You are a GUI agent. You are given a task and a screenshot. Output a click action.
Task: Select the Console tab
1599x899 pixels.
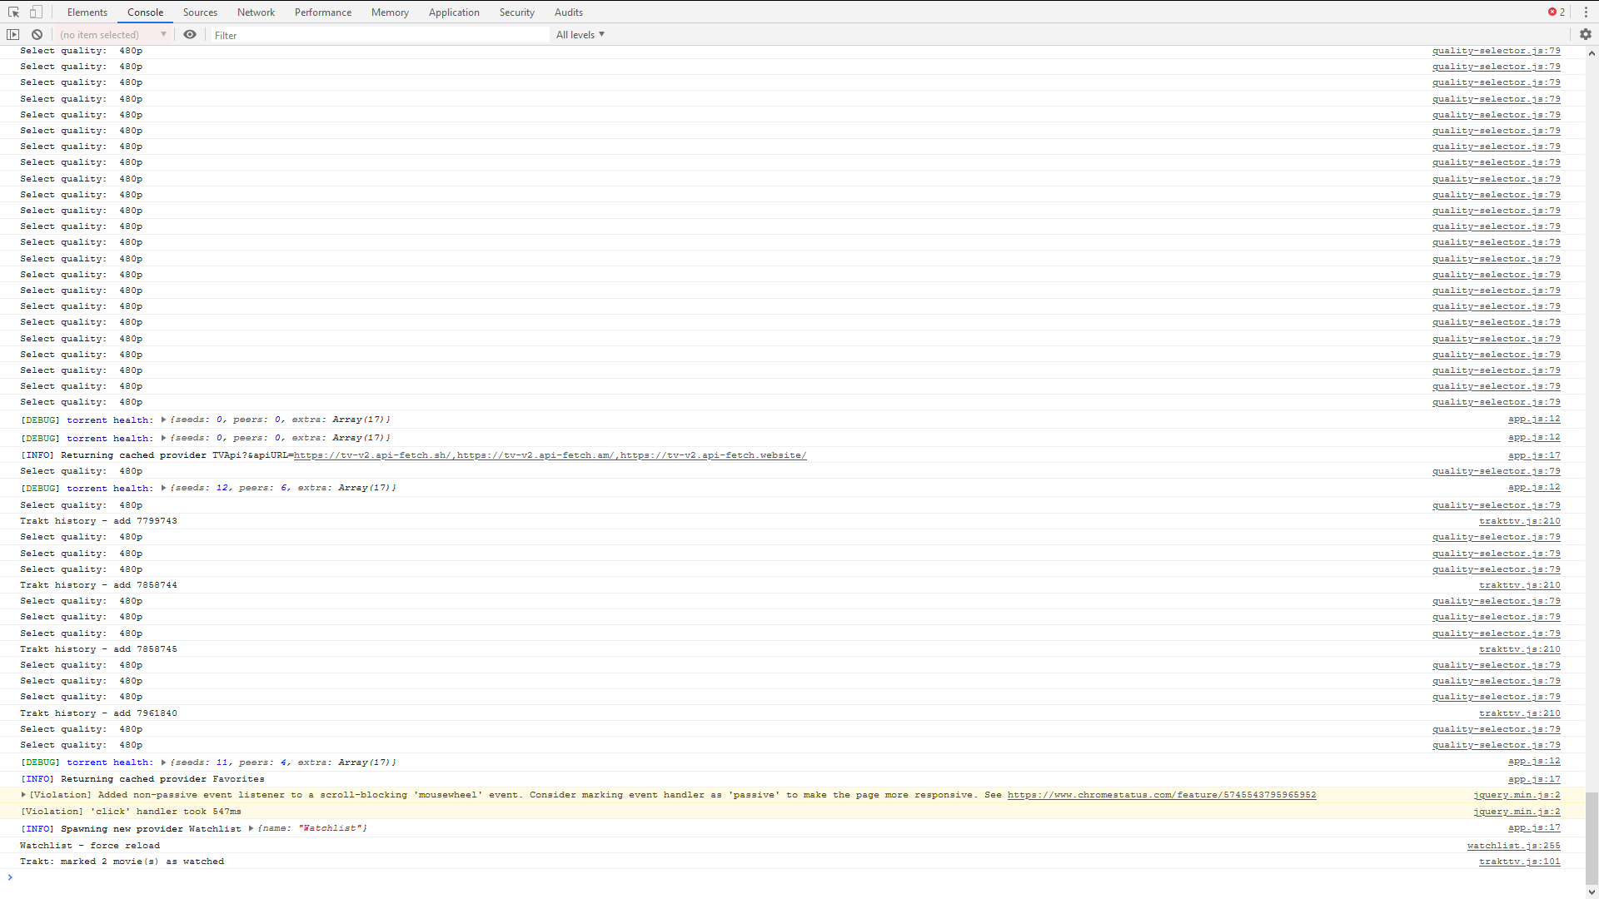pos(145,12)
